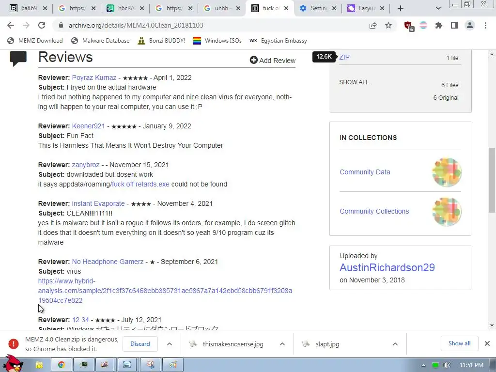Viewport: 496px width, 372px height.
Task: Click the Community Collections thumbnail image
Action: coord(446,211)
